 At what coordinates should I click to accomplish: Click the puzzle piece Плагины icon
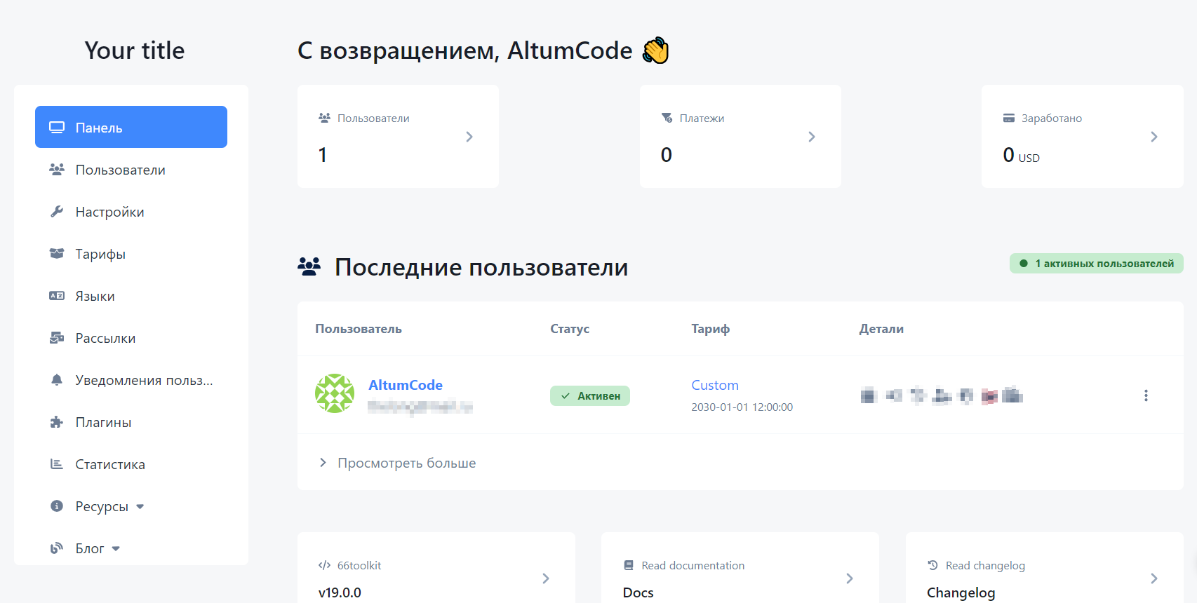click(x=57, y=422)
